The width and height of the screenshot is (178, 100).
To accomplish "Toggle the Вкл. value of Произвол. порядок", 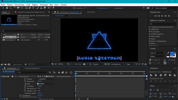I will point(39,93).
